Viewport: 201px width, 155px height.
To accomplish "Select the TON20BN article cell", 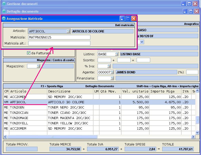I will 28,107.
